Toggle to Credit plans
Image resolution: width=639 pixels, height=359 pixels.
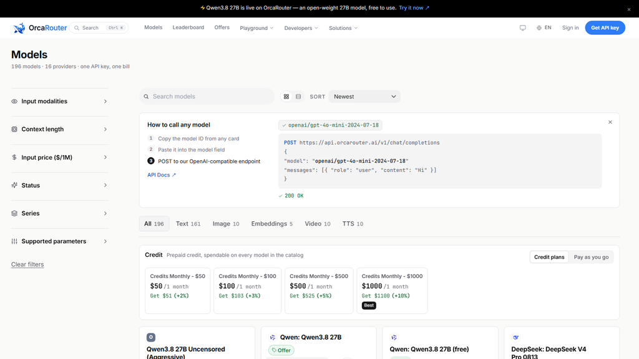(549, 257)
